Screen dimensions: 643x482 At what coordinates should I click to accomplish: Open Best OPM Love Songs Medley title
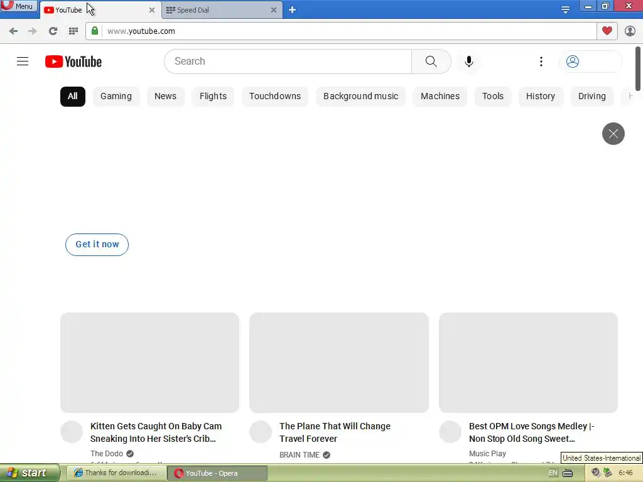click(x=531, y=432)
